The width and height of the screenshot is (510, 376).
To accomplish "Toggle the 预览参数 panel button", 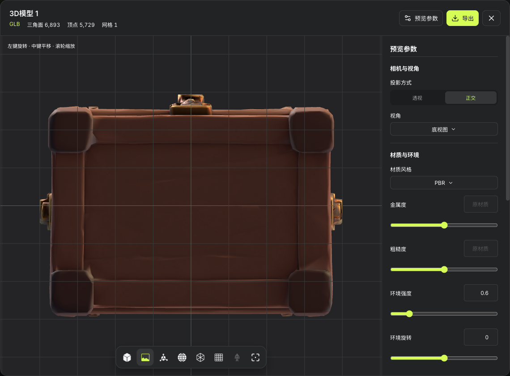I will pos(421,18).
